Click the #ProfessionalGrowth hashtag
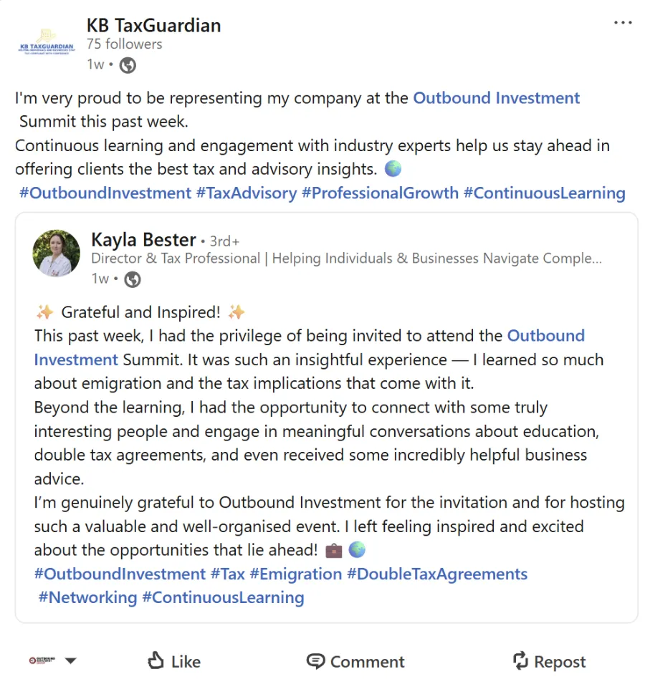Image resolution: width=645 pixels, height=689 pixels. tap(380, 193)
